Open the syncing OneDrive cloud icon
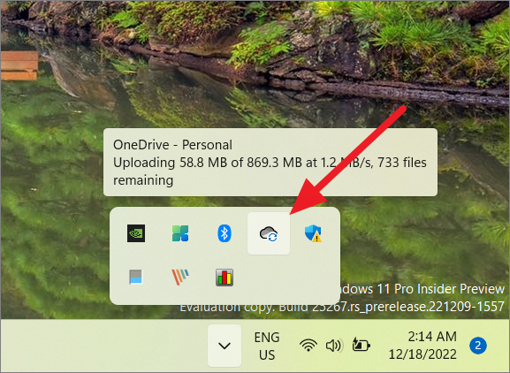The image size is (510, 373). (x=269, y=233)
